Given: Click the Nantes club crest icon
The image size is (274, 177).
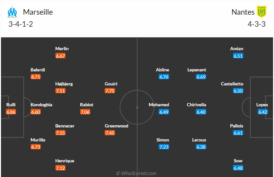Looking at the screenshot, I should click(262, 12).
